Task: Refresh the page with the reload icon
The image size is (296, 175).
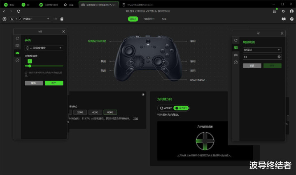Action: click(x=19, y=12)
